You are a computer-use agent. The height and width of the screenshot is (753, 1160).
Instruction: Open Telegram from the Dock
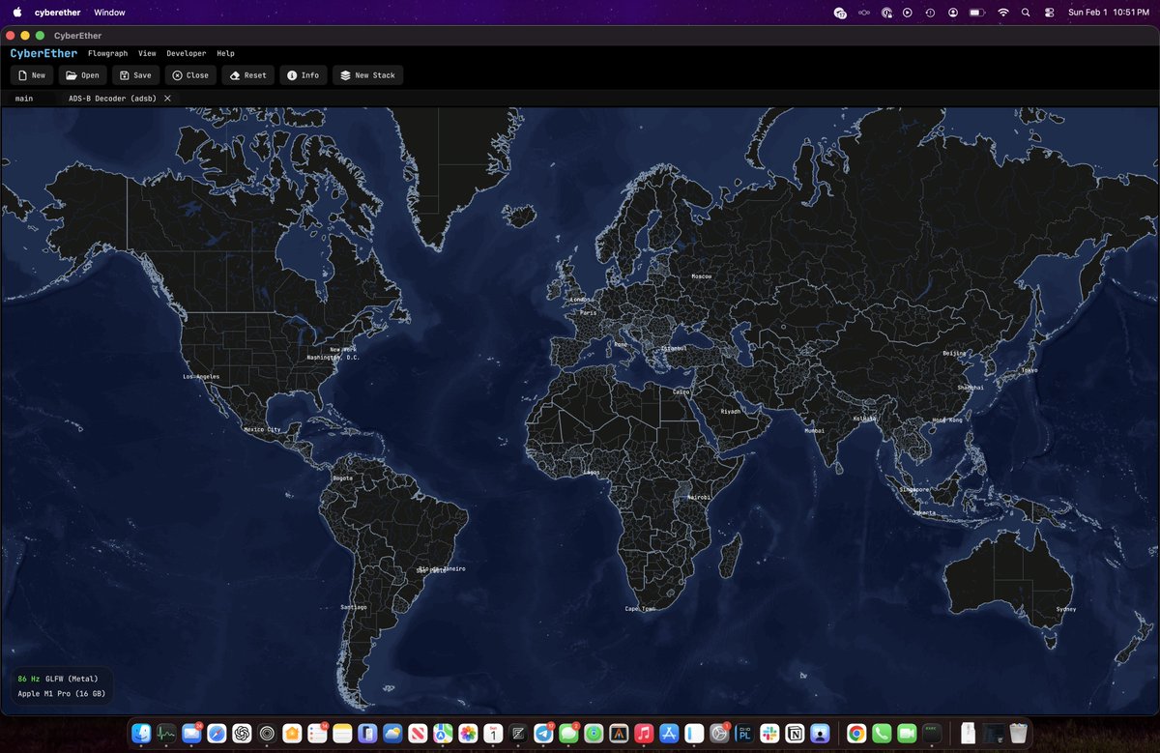pos(543,733)
